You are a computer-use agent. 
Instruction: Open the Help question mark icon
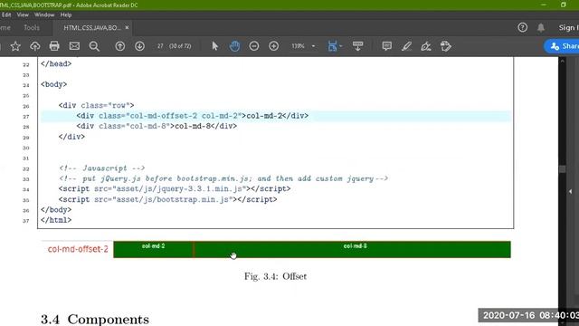523,27
